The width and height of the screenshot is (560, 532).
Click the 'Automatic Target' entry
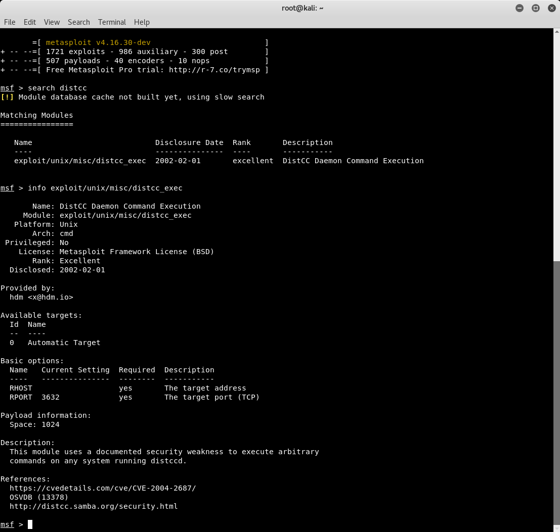pos(64,343)
